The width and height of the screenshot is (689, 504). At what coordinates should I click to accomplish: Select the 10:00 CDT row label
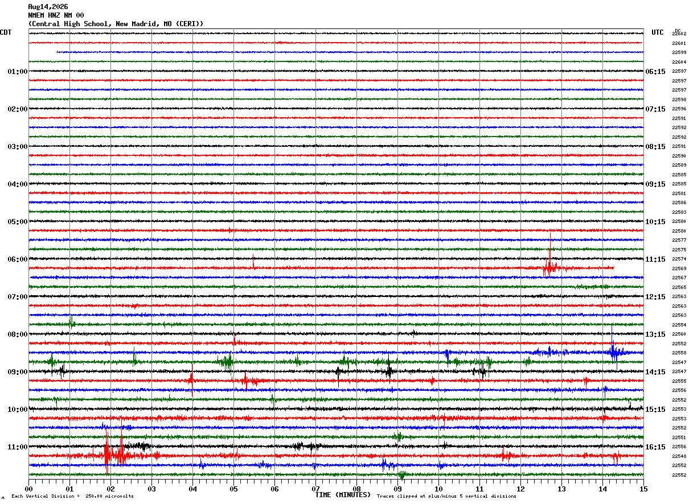click(18, 410)
